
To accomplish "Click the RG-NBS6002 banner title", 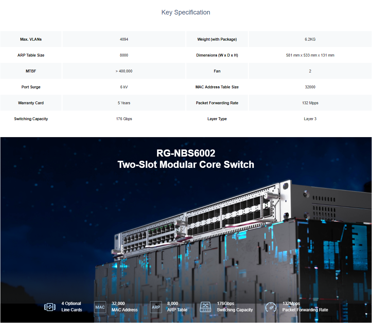I will [186, 153].
